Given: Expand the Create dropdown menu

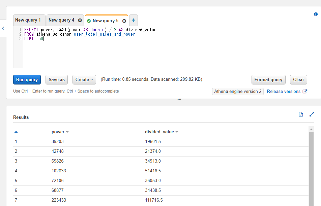Looking at the screenshot, I should (84, 79).
